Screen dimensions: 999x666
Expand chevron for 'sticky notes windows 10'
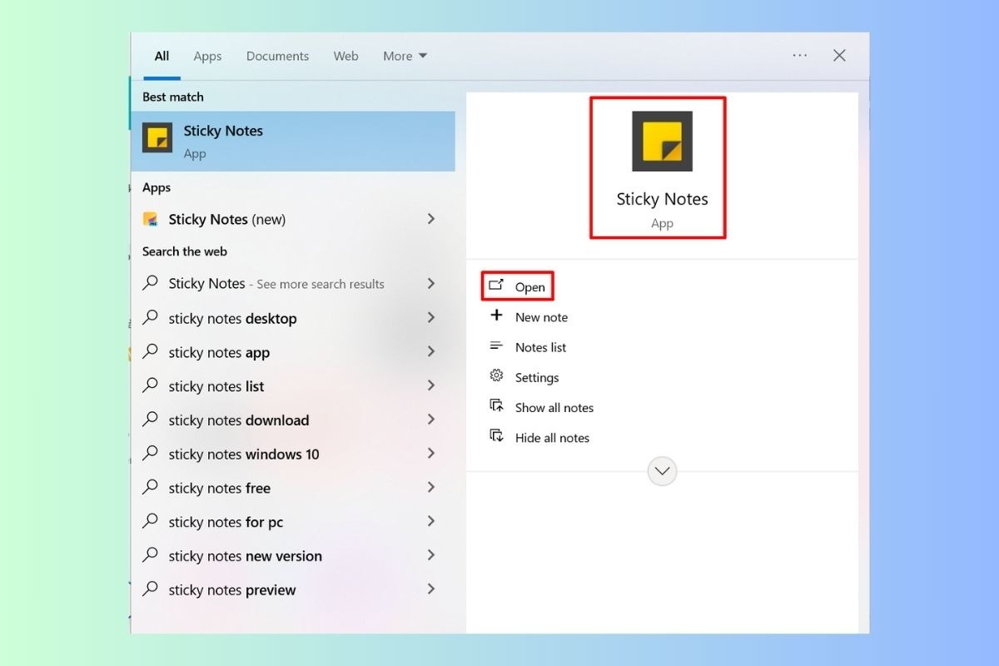click(x=431, y=453)
